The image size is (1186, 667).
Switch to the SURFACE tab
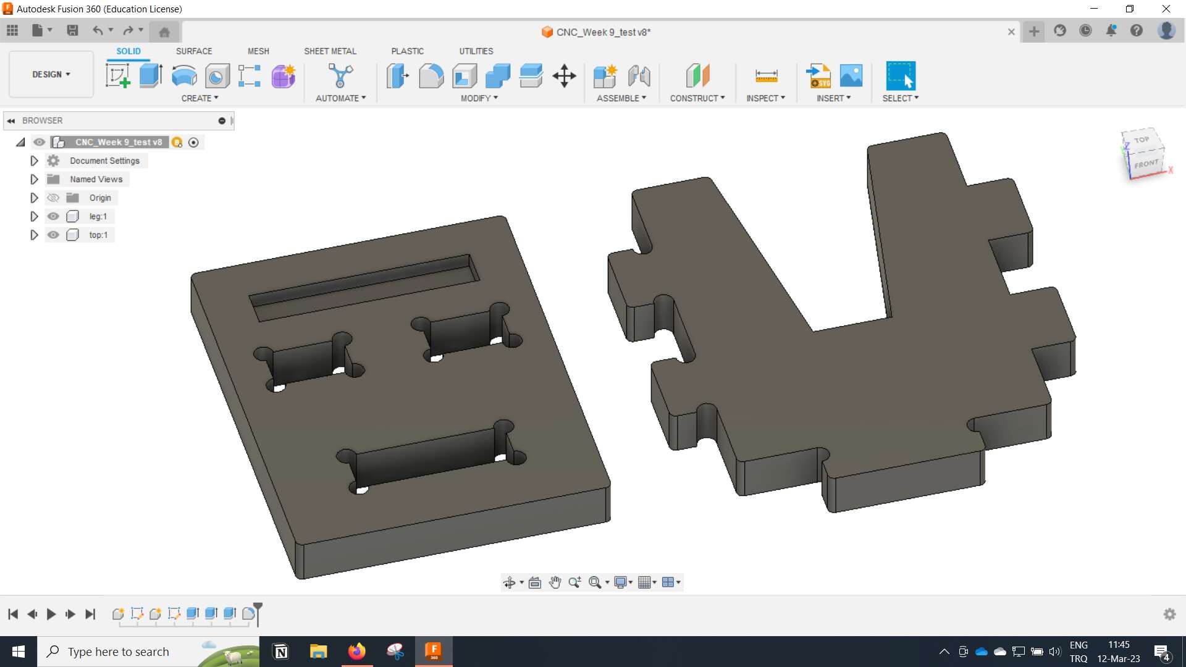click(x=194, y=51)
